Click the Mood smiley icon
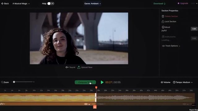Screen dimensions: 198x111 [x=163, y=27]
